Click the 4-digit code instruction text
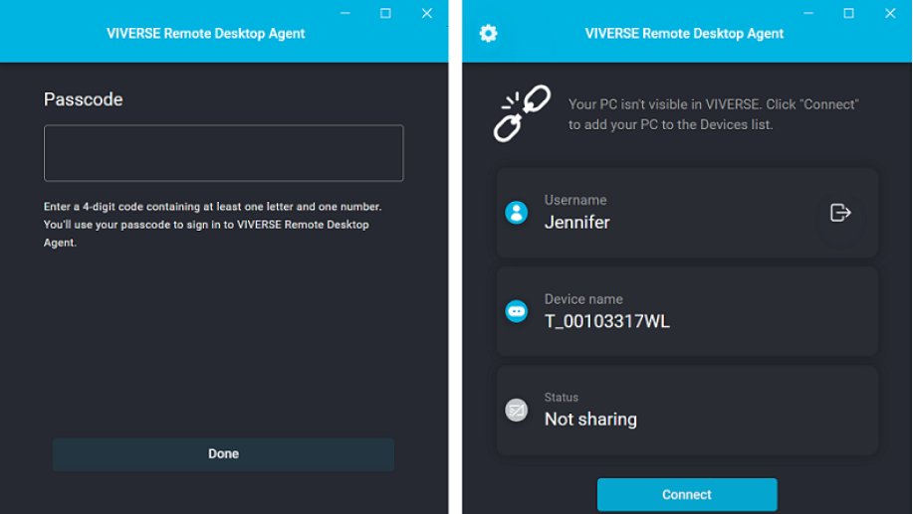This screenshot has width=913, height=514. 212,225
